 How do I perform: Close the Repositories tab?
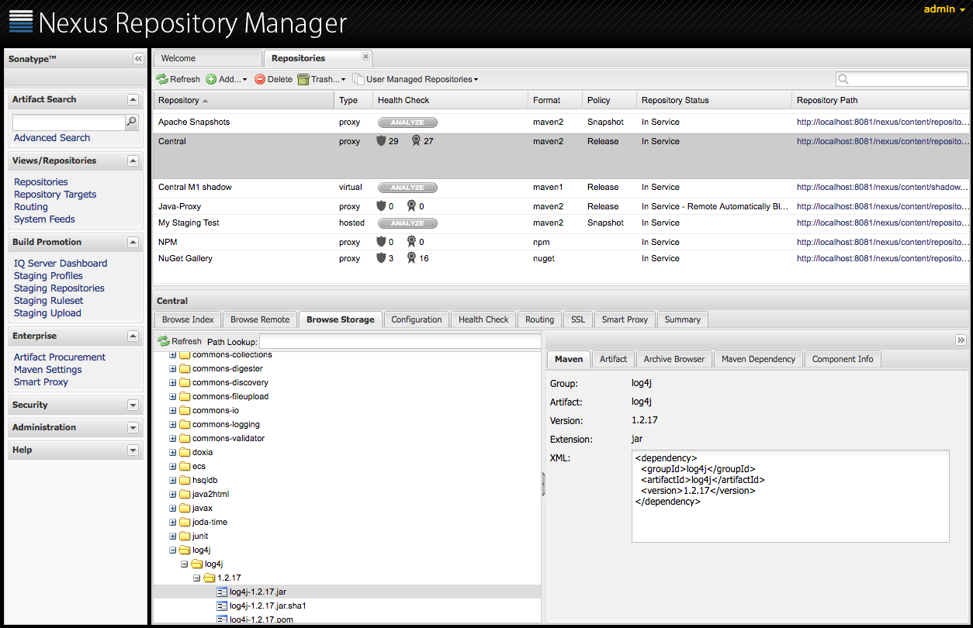click(x=365, y=57)
